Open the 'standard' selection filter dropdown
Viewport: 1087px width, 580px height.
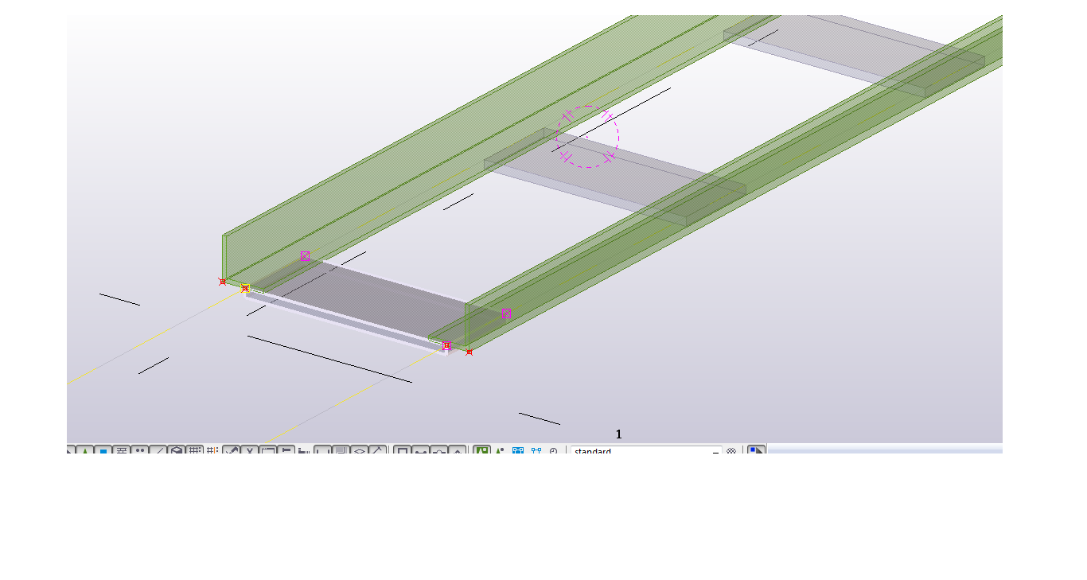646,451
